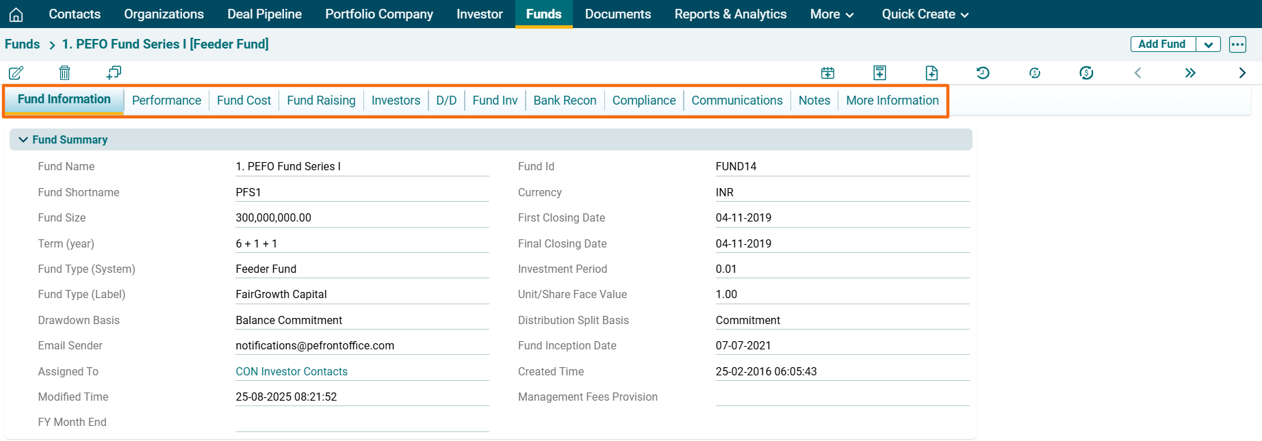This screenshot has width=1262, height=441.
Task: Collapse the Fund Summary section
Action: point(23,139)
